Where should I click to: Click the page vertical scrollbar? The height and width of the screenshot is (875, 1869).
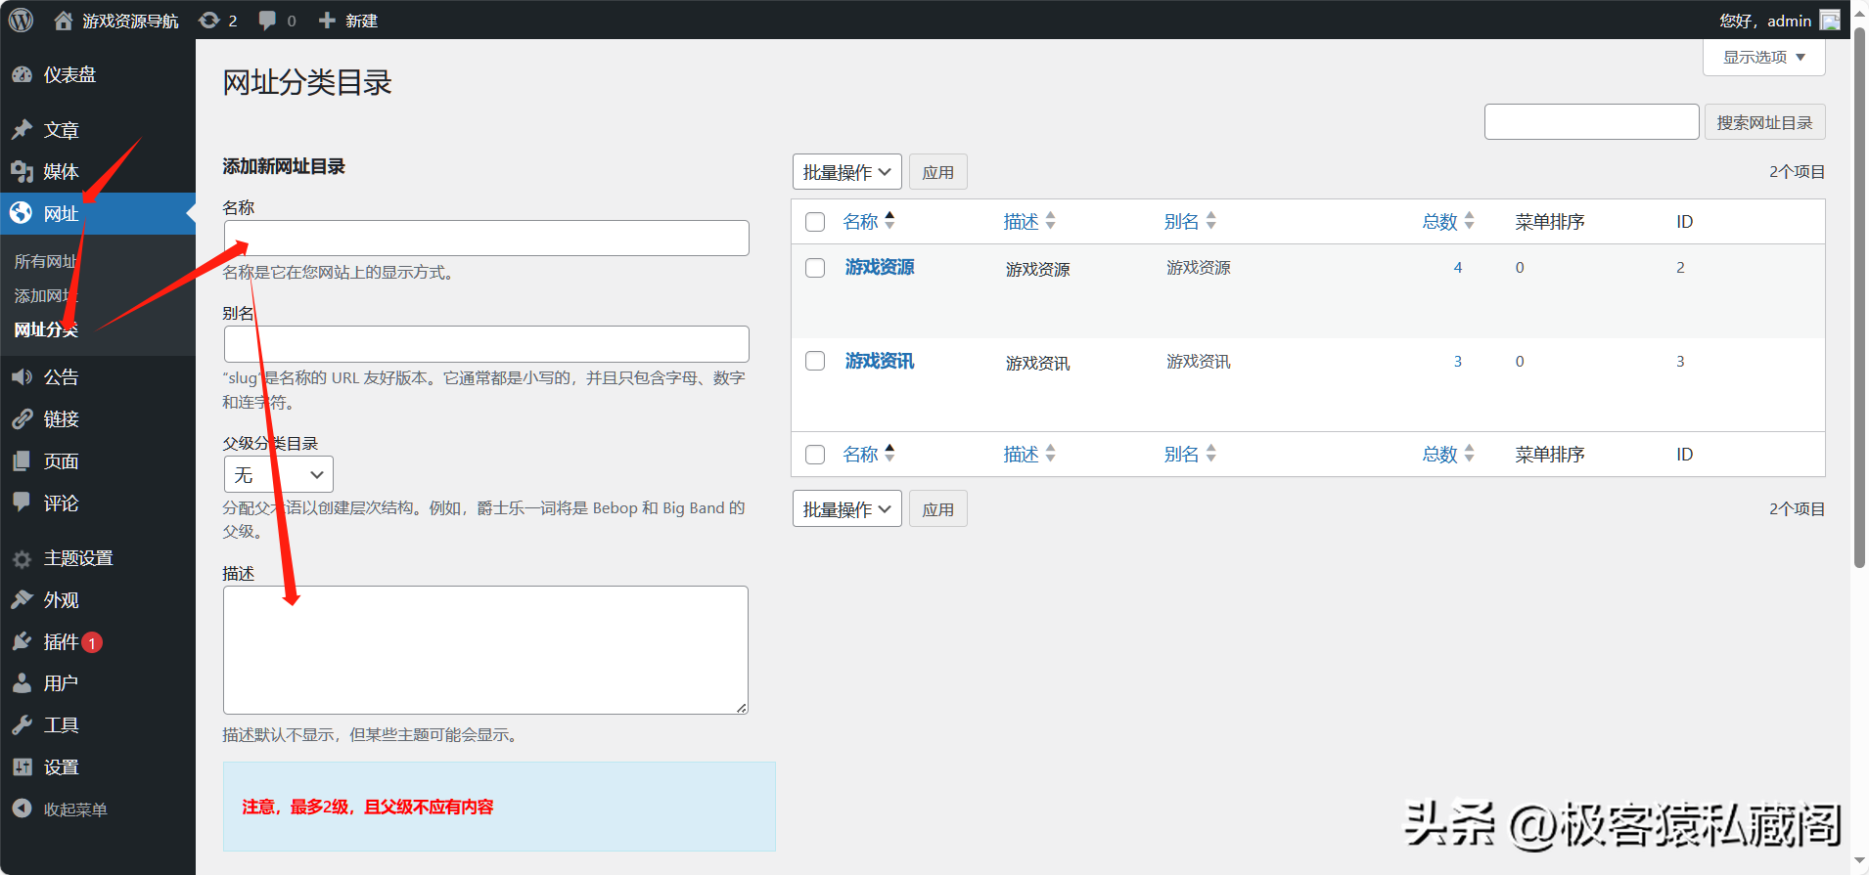pyautogui.click(x=1859, y=298)
